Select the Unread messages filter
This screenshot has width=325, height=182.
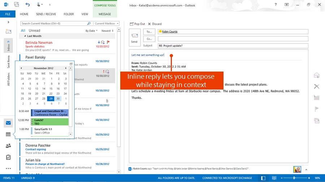(35, 31)
